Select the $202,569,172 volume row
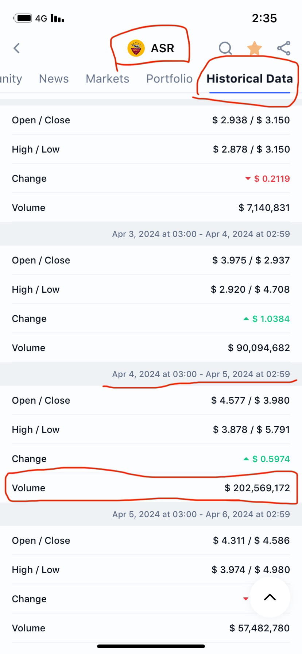 [151, 488]
